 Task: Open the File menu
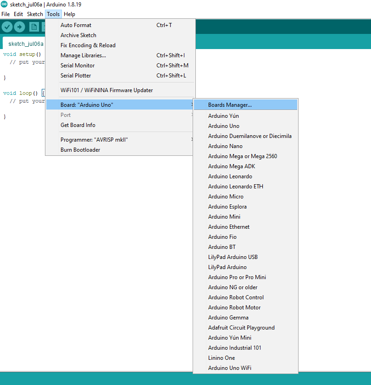pyautogui.click(x=6, y=14)
